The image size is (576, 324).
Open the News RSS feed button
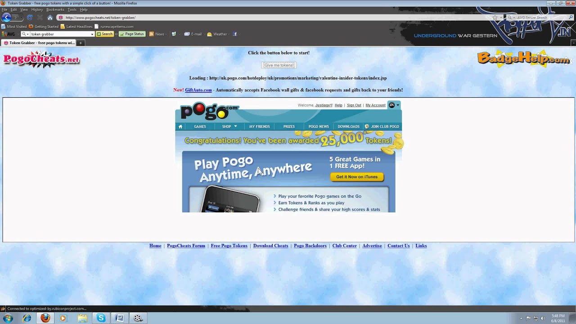157,34
